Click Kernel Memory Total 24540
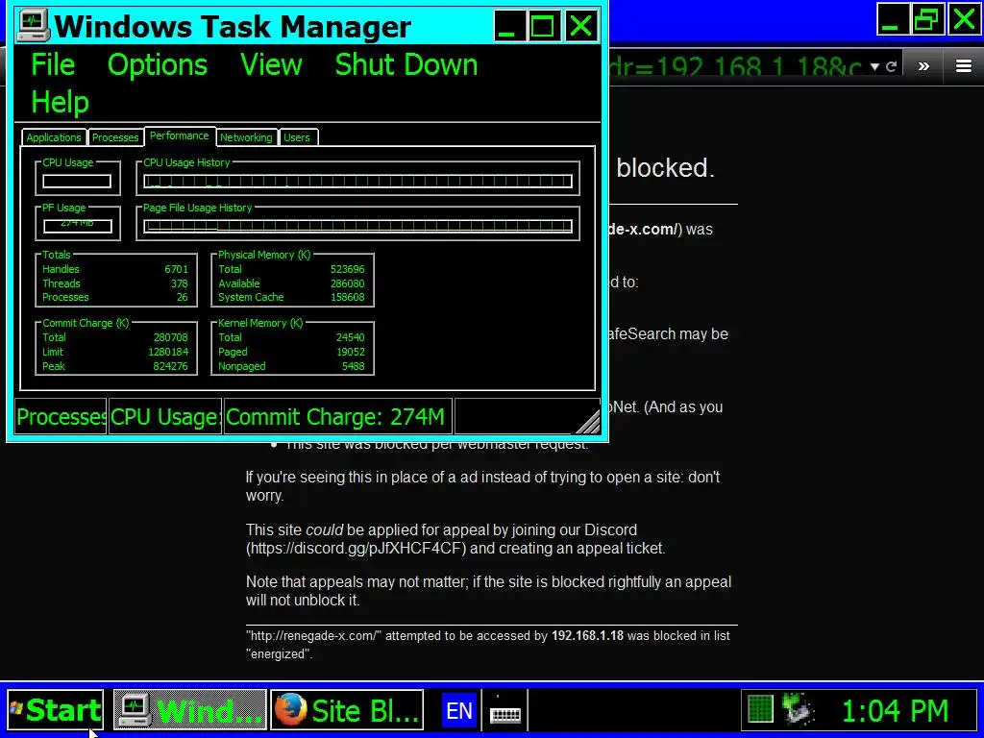 point(350,337)
